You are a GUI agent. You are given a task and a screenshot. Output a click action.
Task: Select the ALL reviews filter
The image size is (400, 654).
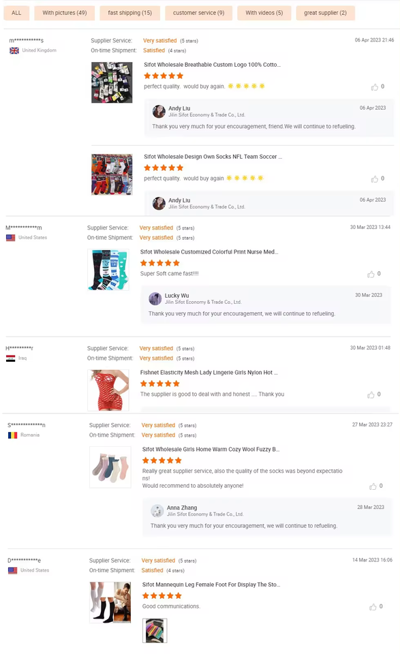pyautogui.click(x=16, y=13)
